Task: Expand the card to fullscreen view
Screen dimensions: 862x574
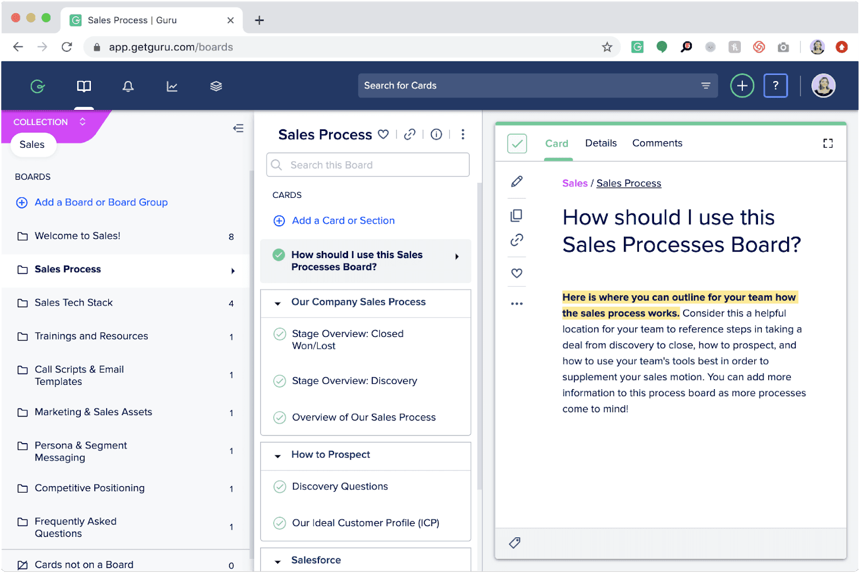Action: click(x=828, y=143)
